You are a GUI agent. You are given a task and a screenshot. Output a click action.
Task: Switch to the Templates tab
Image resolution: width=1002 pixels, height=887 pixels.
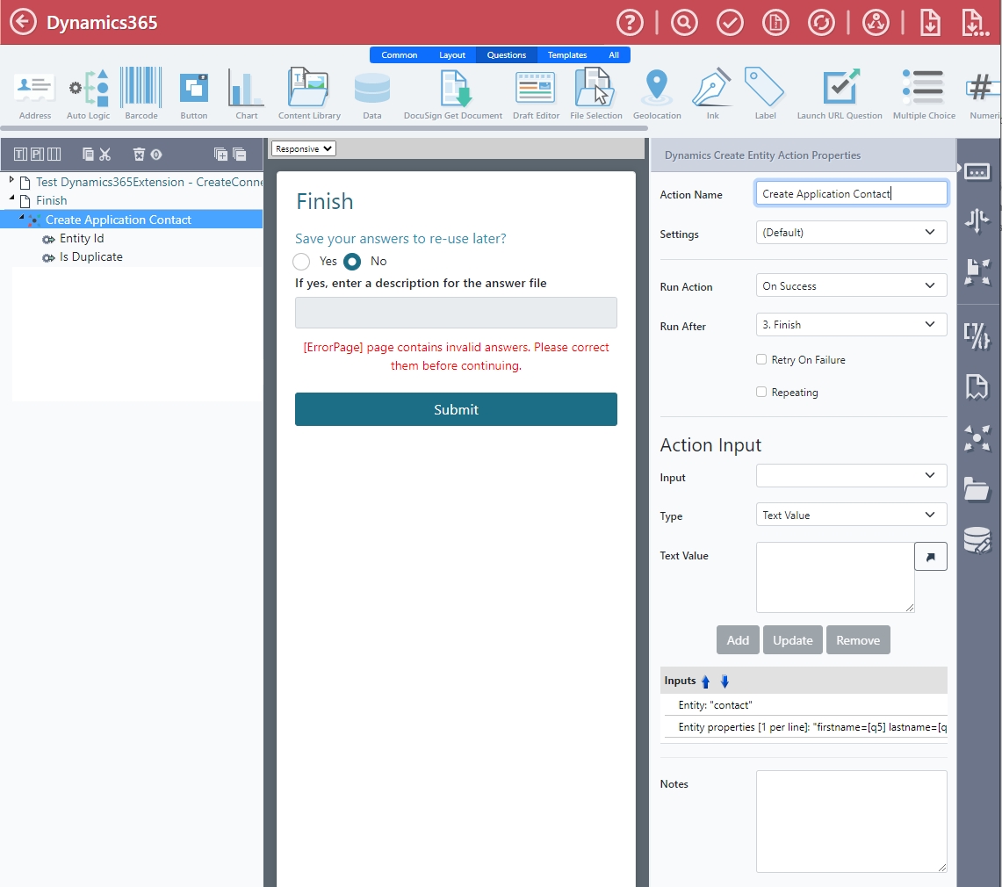(x=566, y=55)
